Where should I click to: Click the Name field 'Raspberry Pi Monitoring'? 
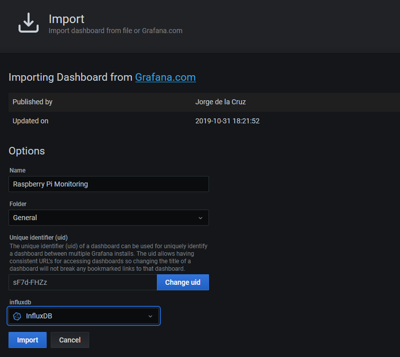tap(109, 184)
